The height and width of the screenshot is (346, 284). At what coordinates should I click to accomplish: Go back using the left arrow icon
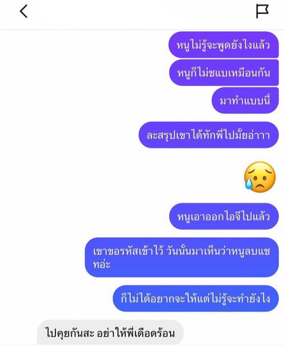tap(23, 11)
